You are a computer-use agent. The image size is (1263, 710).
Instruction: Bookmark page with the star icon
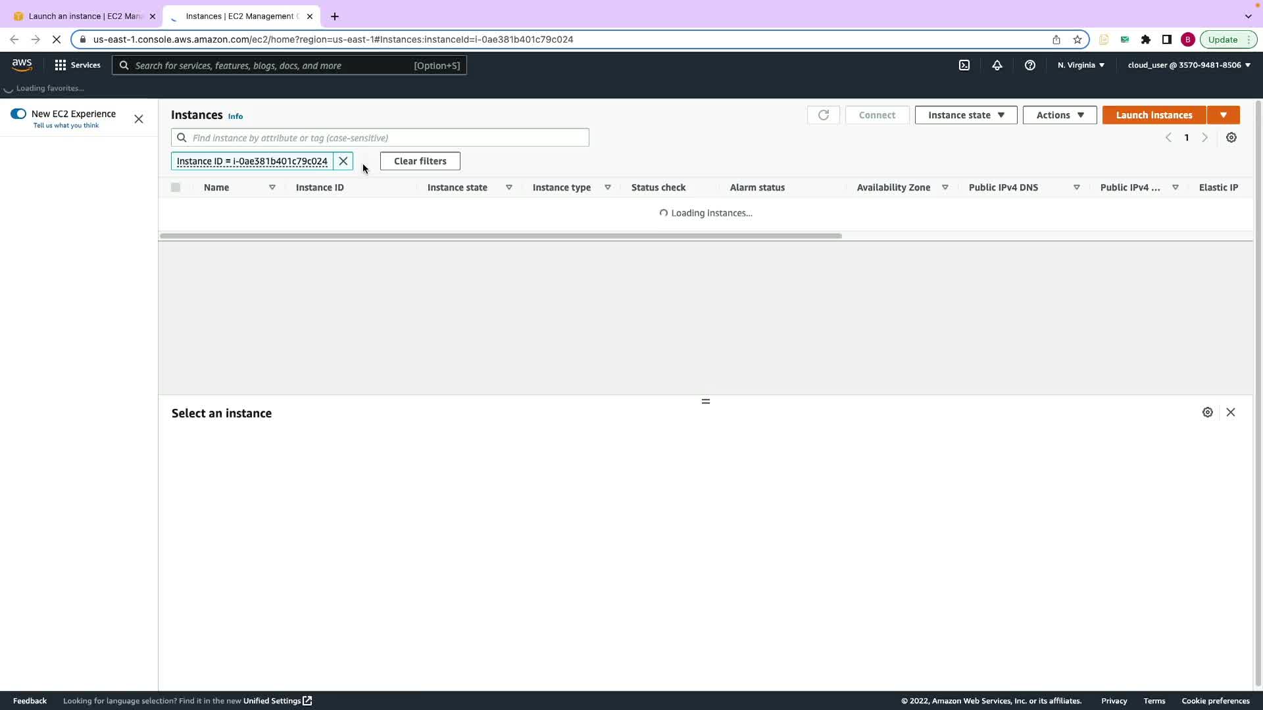click(x=1077, y=39)
